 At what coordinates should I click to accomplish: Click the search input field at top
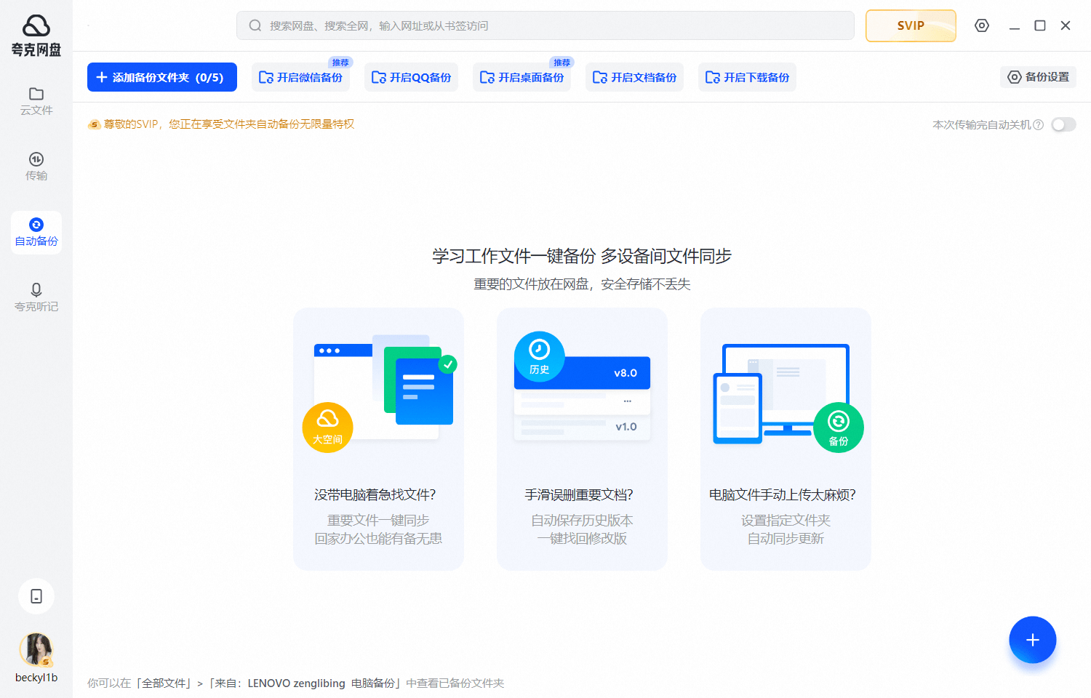(x=545, y=25)
